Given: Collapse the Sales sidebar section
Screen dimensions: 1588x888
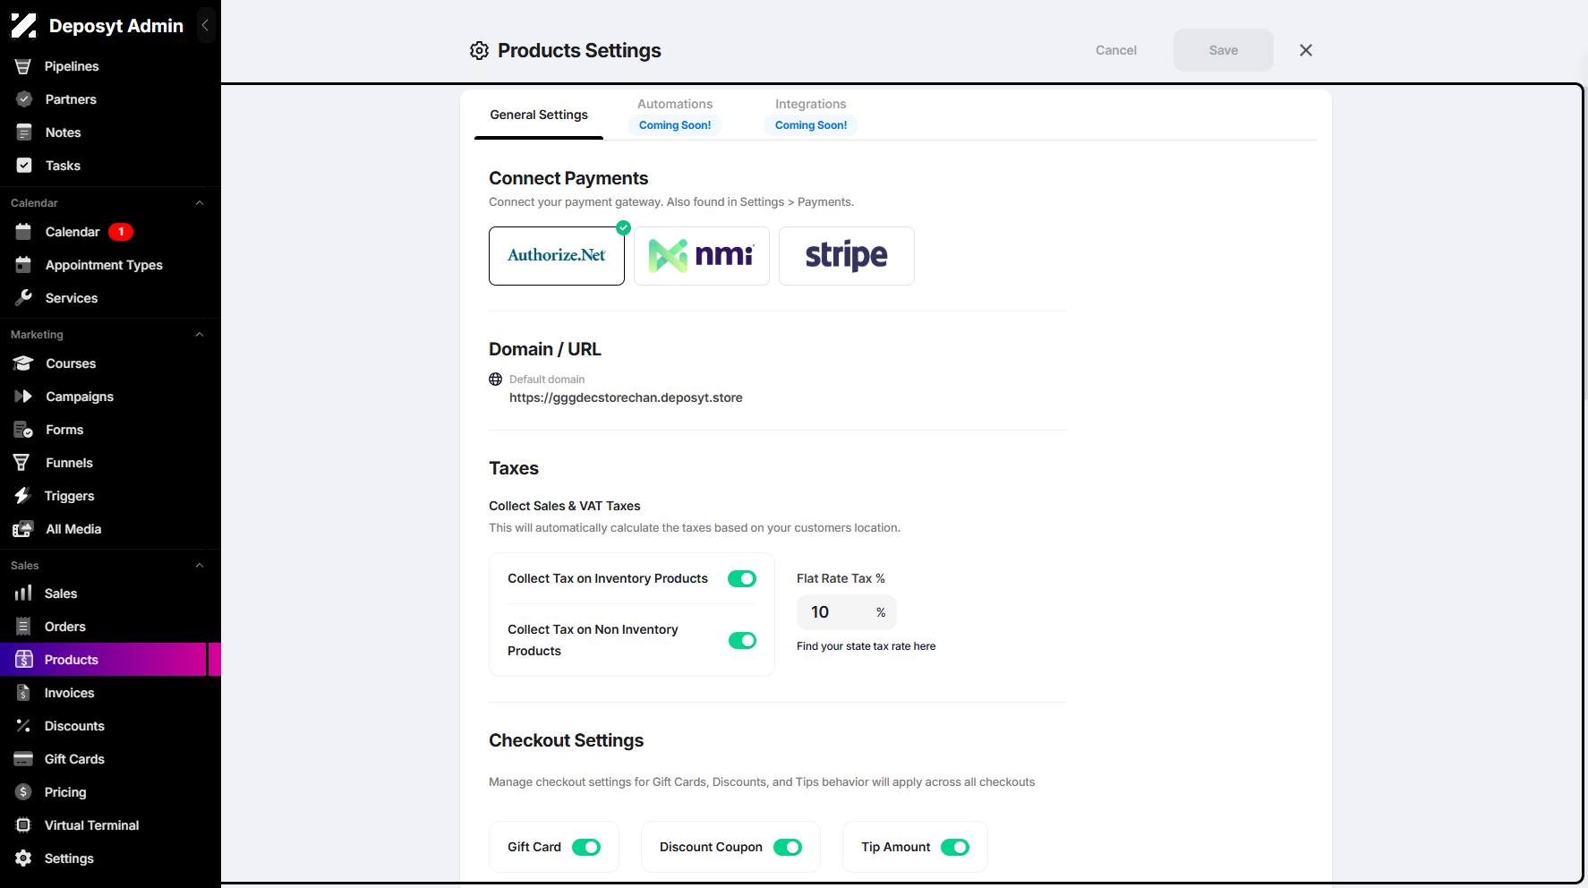Looking at the screenshot, I should pos(200,566).
